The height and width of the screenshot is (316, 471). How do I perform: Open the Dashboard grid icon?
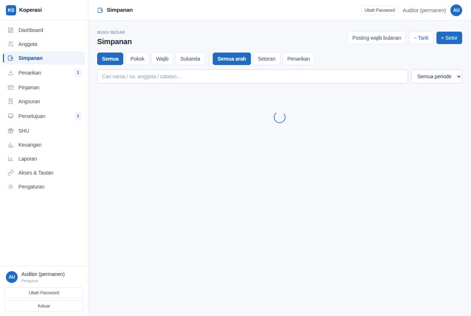(11, 30)
